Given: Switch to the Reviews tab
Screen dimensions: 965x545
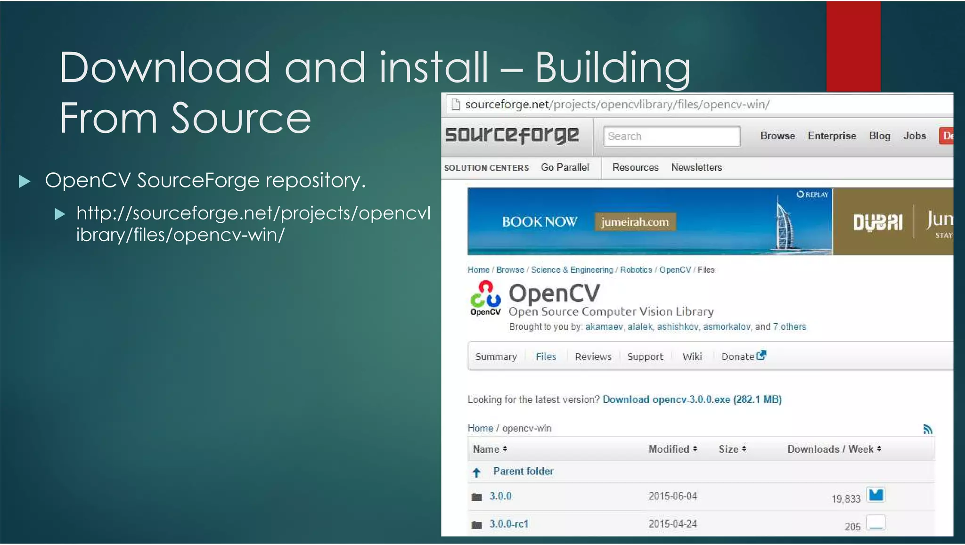Looking at the screenshot, I should point(593,357).
